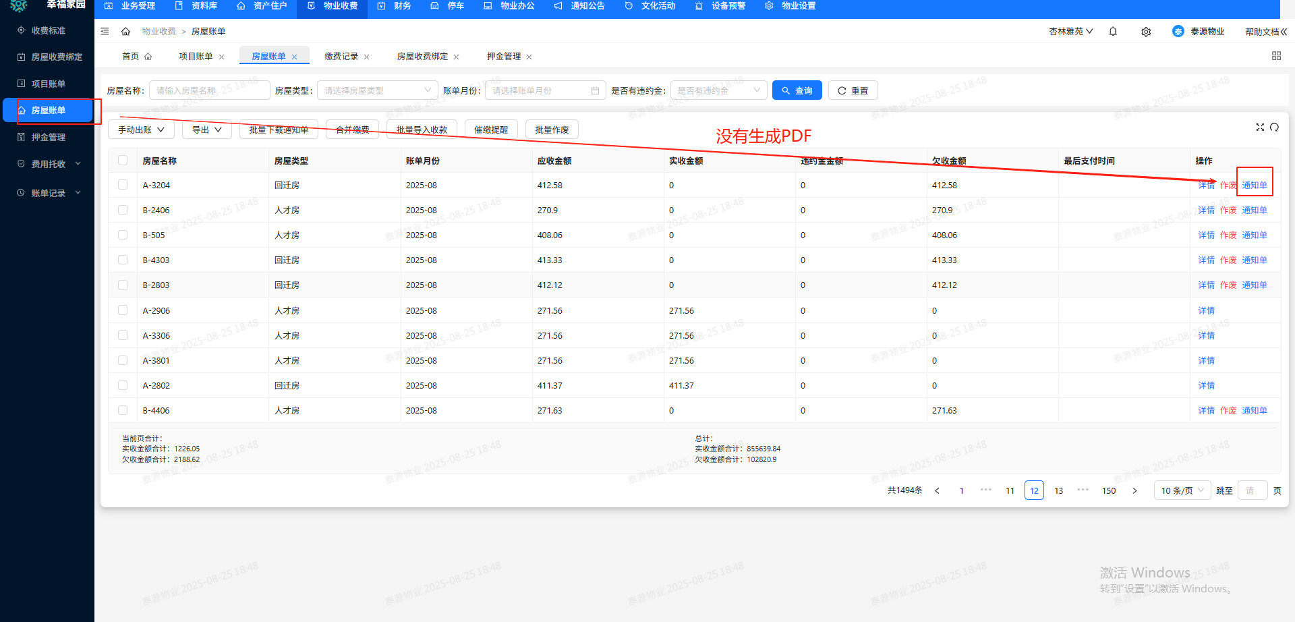Type in the 房屋名称 input field

pyautogui.click(x=209, y=91)
